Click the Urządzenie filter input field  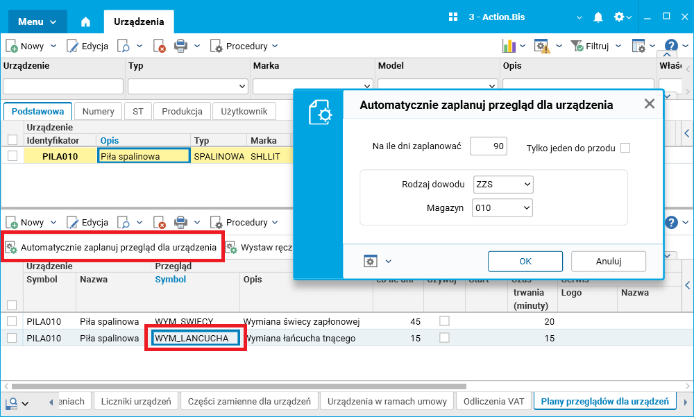coord(63,86)
